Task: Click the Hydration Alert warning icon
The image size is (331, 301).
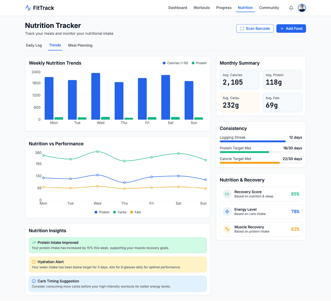Action: [x=34, y=262]
